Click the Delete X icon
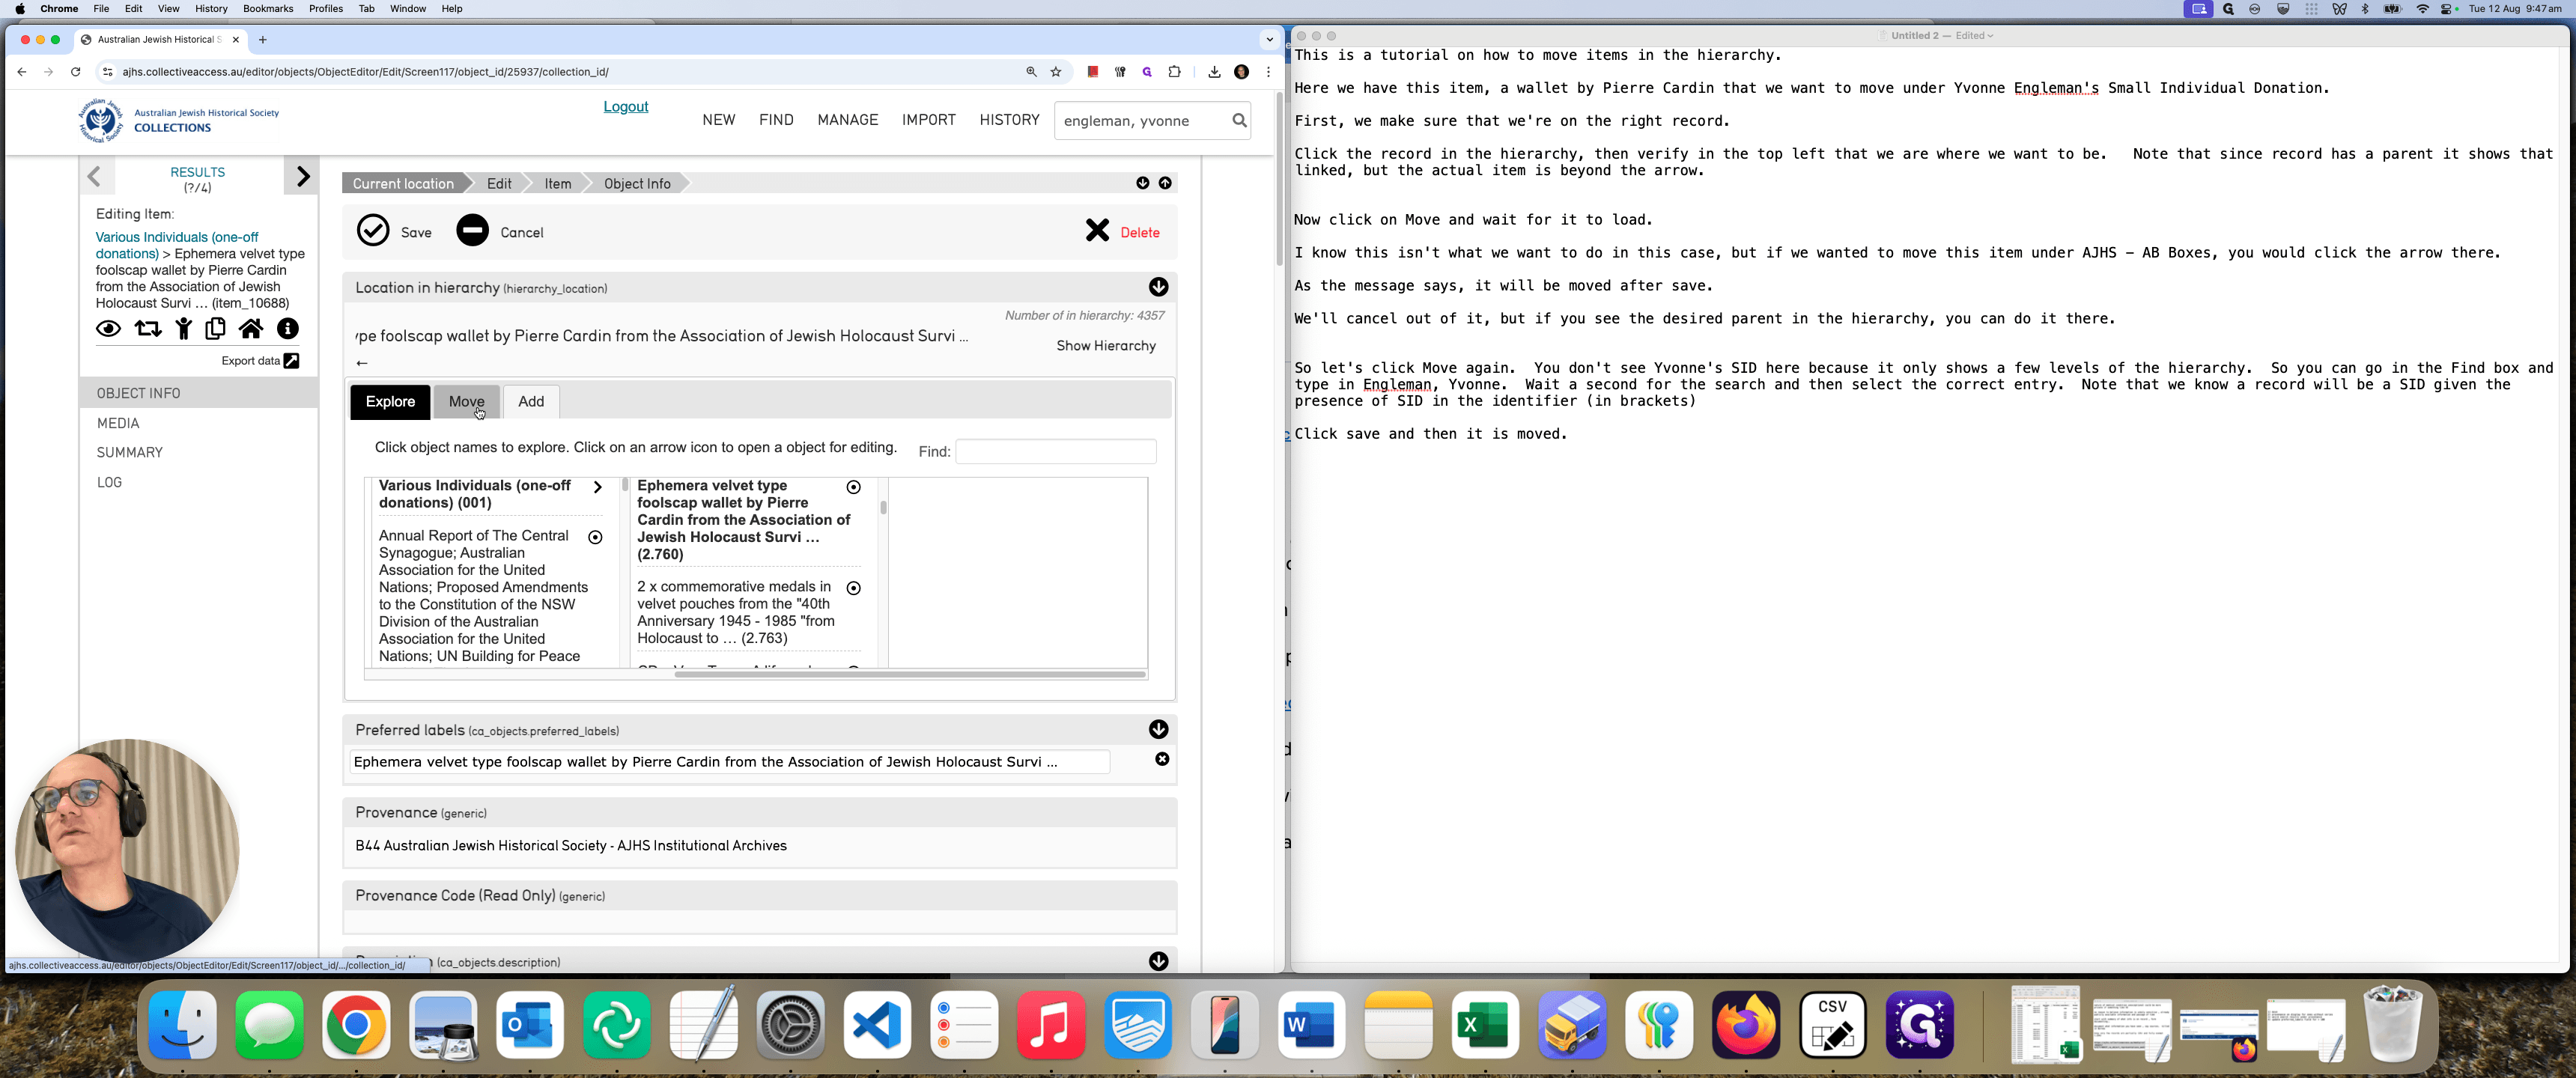The width and height of the screenshot is (2576, 1078). [1097, 231]
